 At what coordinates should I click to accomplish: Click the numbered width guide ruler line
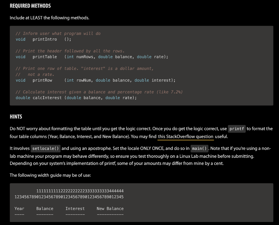[x=69, y=196]
